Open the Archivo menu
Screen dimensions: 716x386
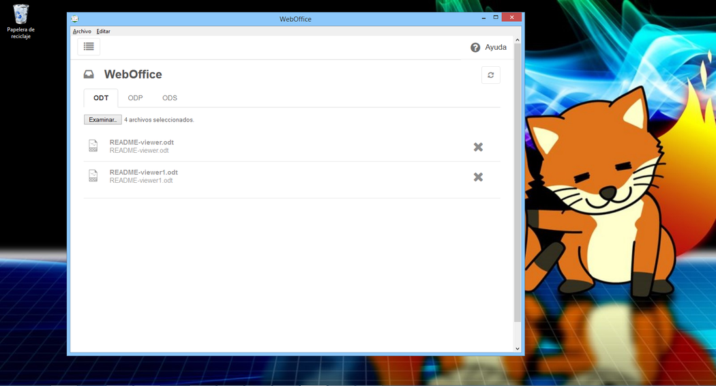(x=82, y=31)
